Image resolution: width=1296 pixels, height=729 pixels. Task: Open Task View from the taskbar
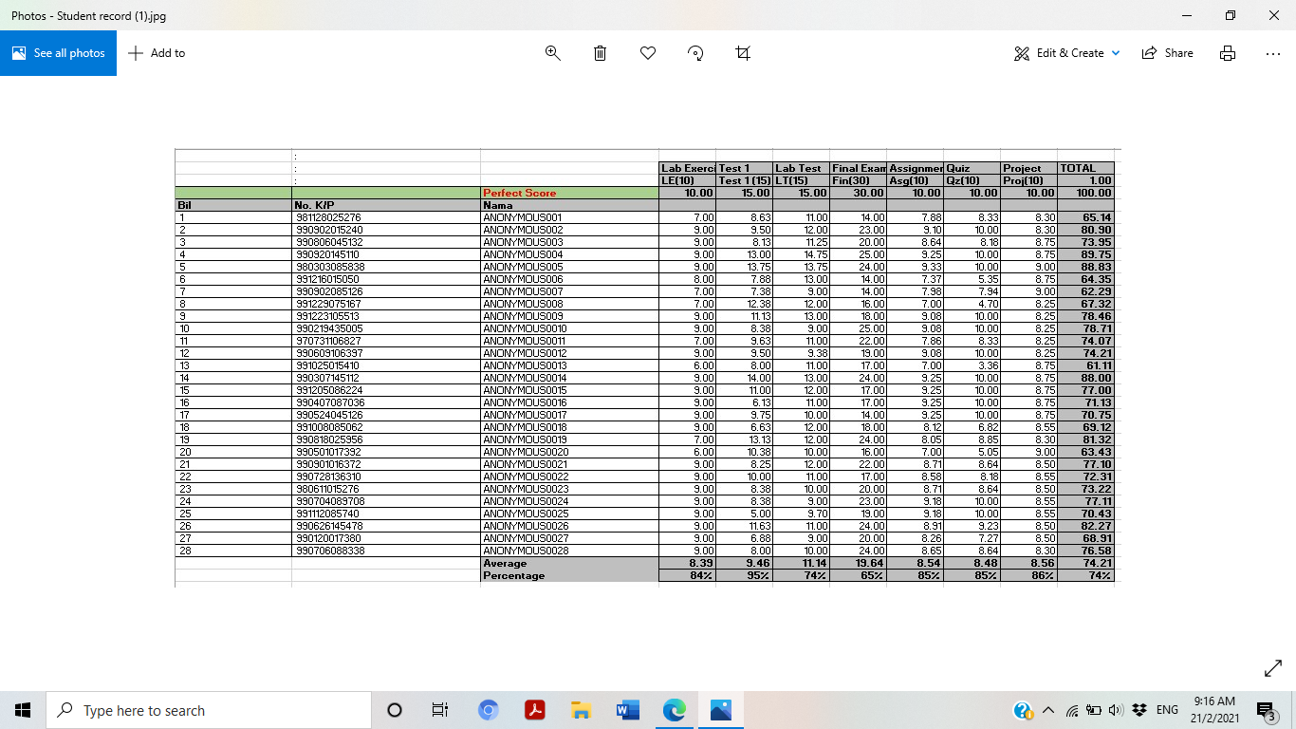pyautogui.click(x=440, y=710)
